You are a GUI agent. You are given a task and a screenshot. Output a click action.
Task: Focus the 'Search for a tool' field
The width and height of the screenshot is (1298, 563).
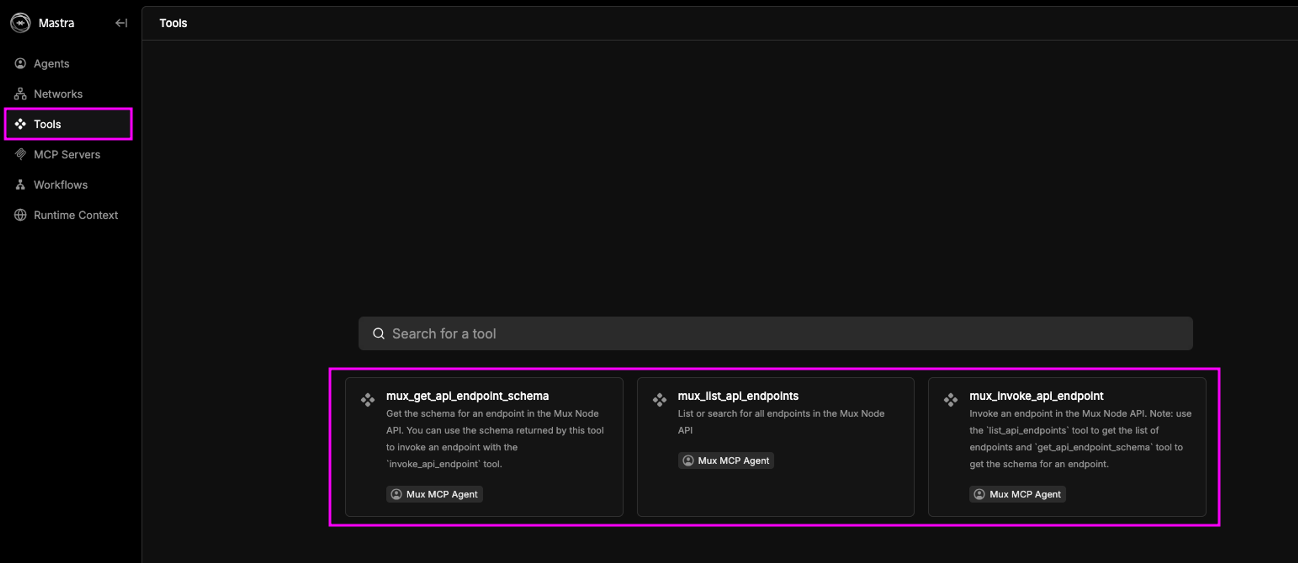click(x=786, y=334)
